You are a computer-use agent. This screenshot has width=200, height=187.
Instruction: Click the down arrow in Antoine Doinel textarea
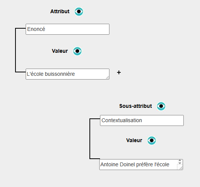180,163
